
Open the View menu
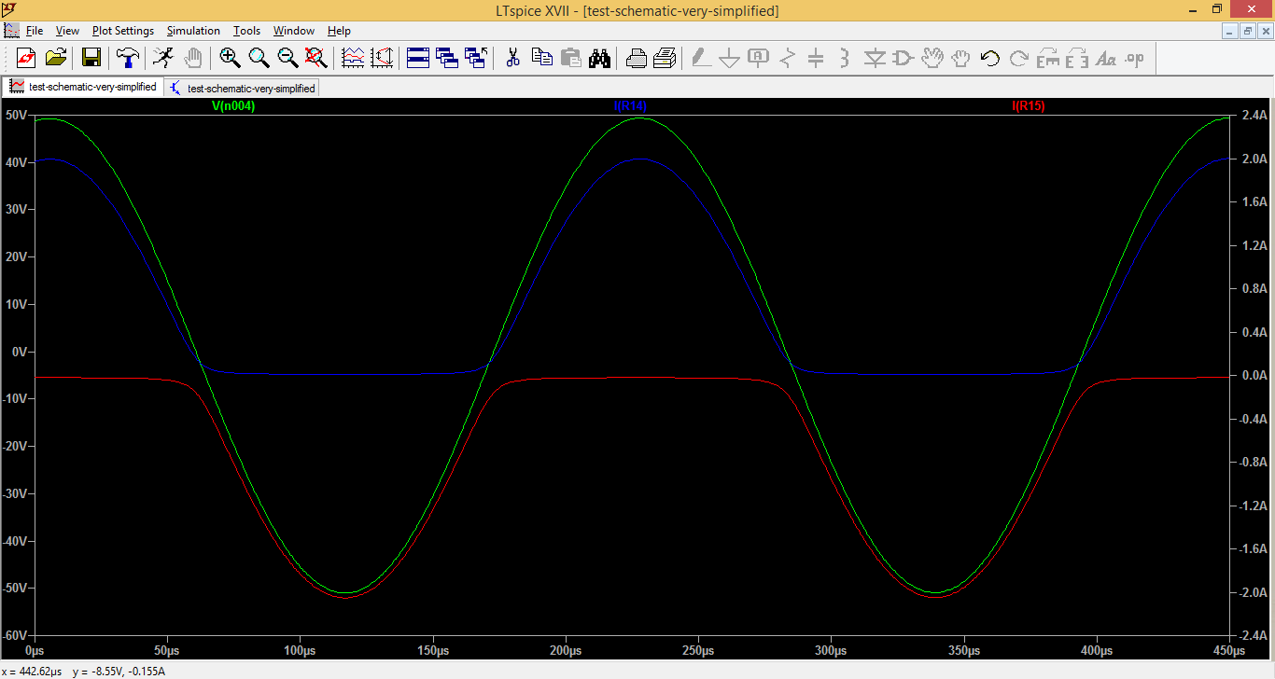click(x=67, y=31)
